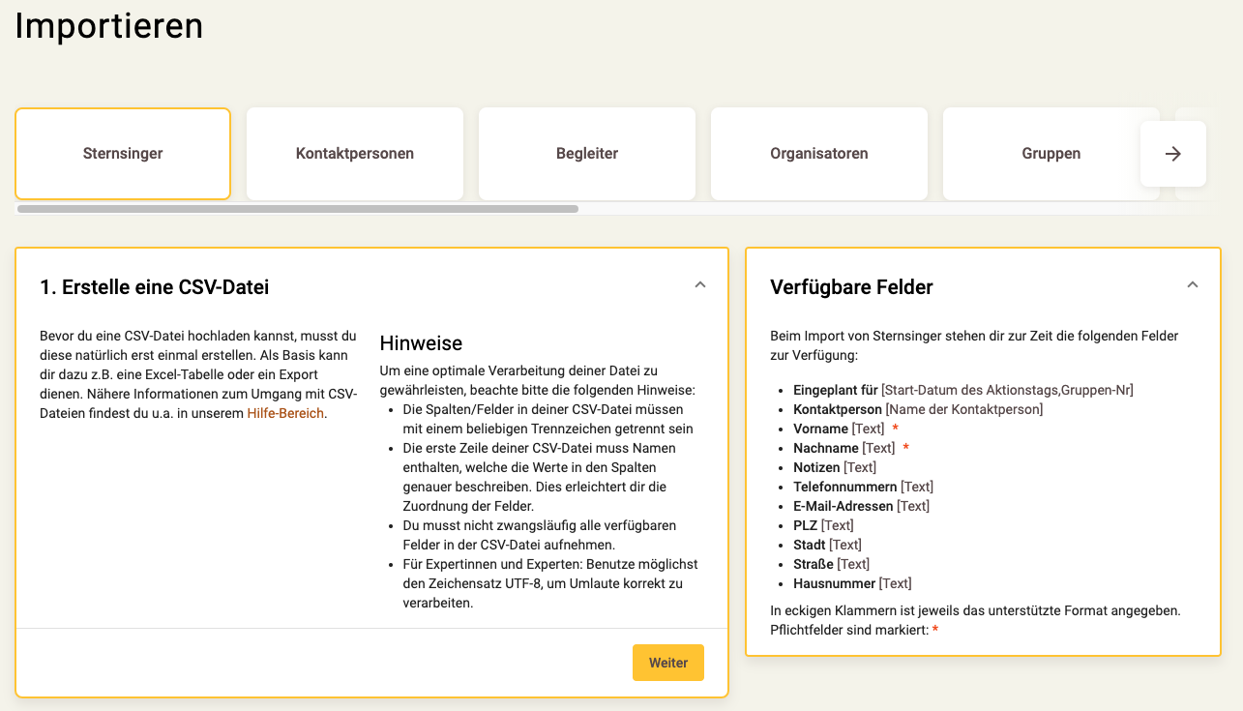The height and width of the screenshot is (711, 1243).
Task: Click the 'Hausnummer' field entry
Action: [x=852, y=583]
